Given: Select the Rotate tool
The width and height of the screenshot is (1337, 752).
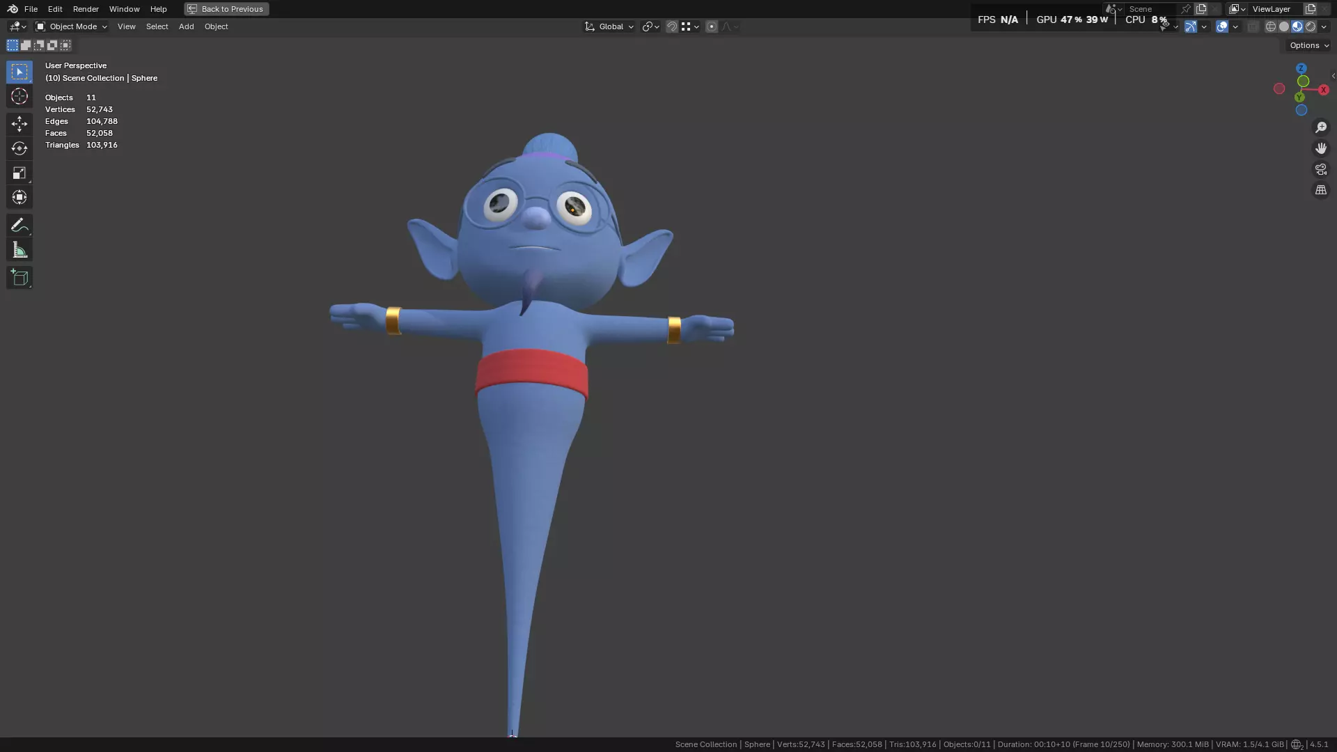Looking at the screenshot, I should [x=19, y=148].
